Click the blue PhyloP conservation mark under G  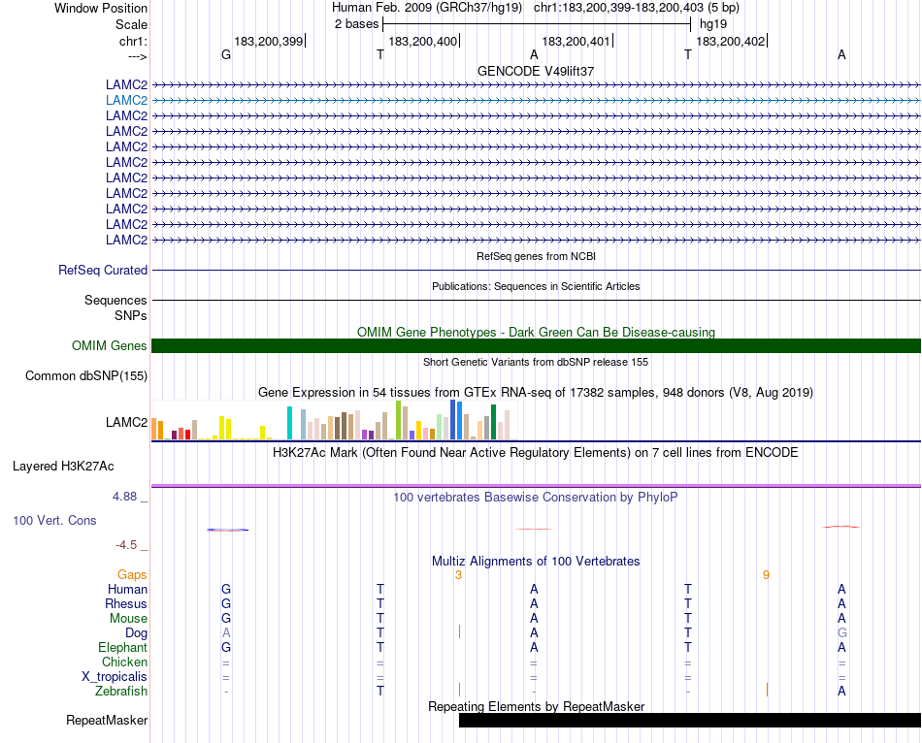pyautogui.click(x=227, y=530)
